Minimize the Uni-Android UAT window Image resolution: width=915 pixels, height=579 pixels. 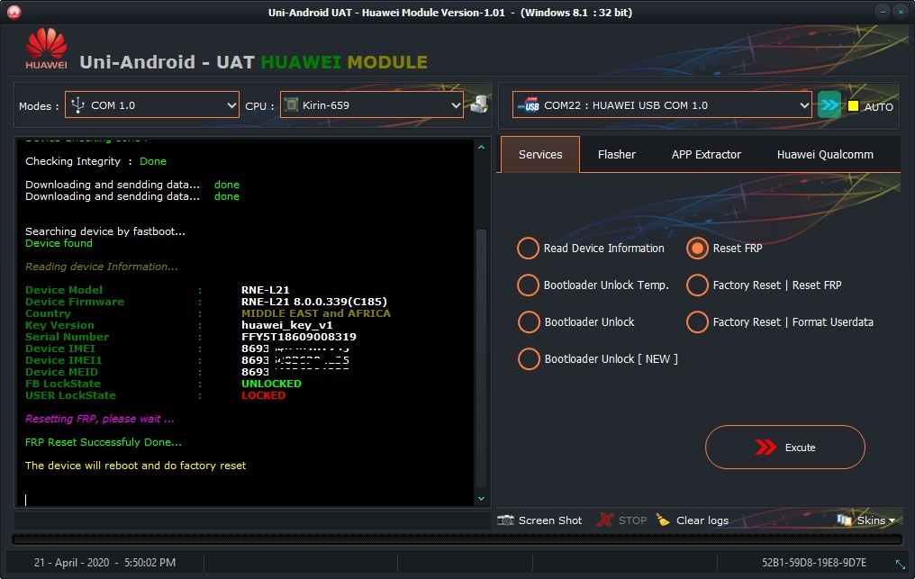[883, 12]
